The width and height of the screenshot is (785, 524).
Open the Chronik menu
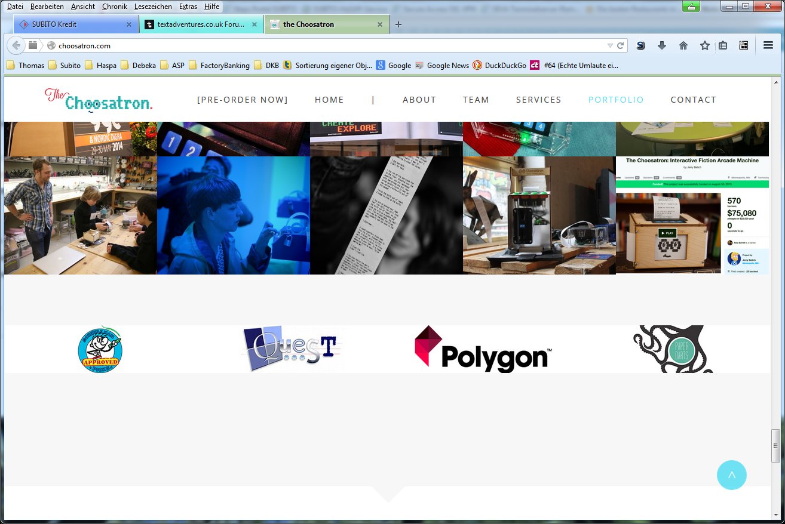[114, 7]
